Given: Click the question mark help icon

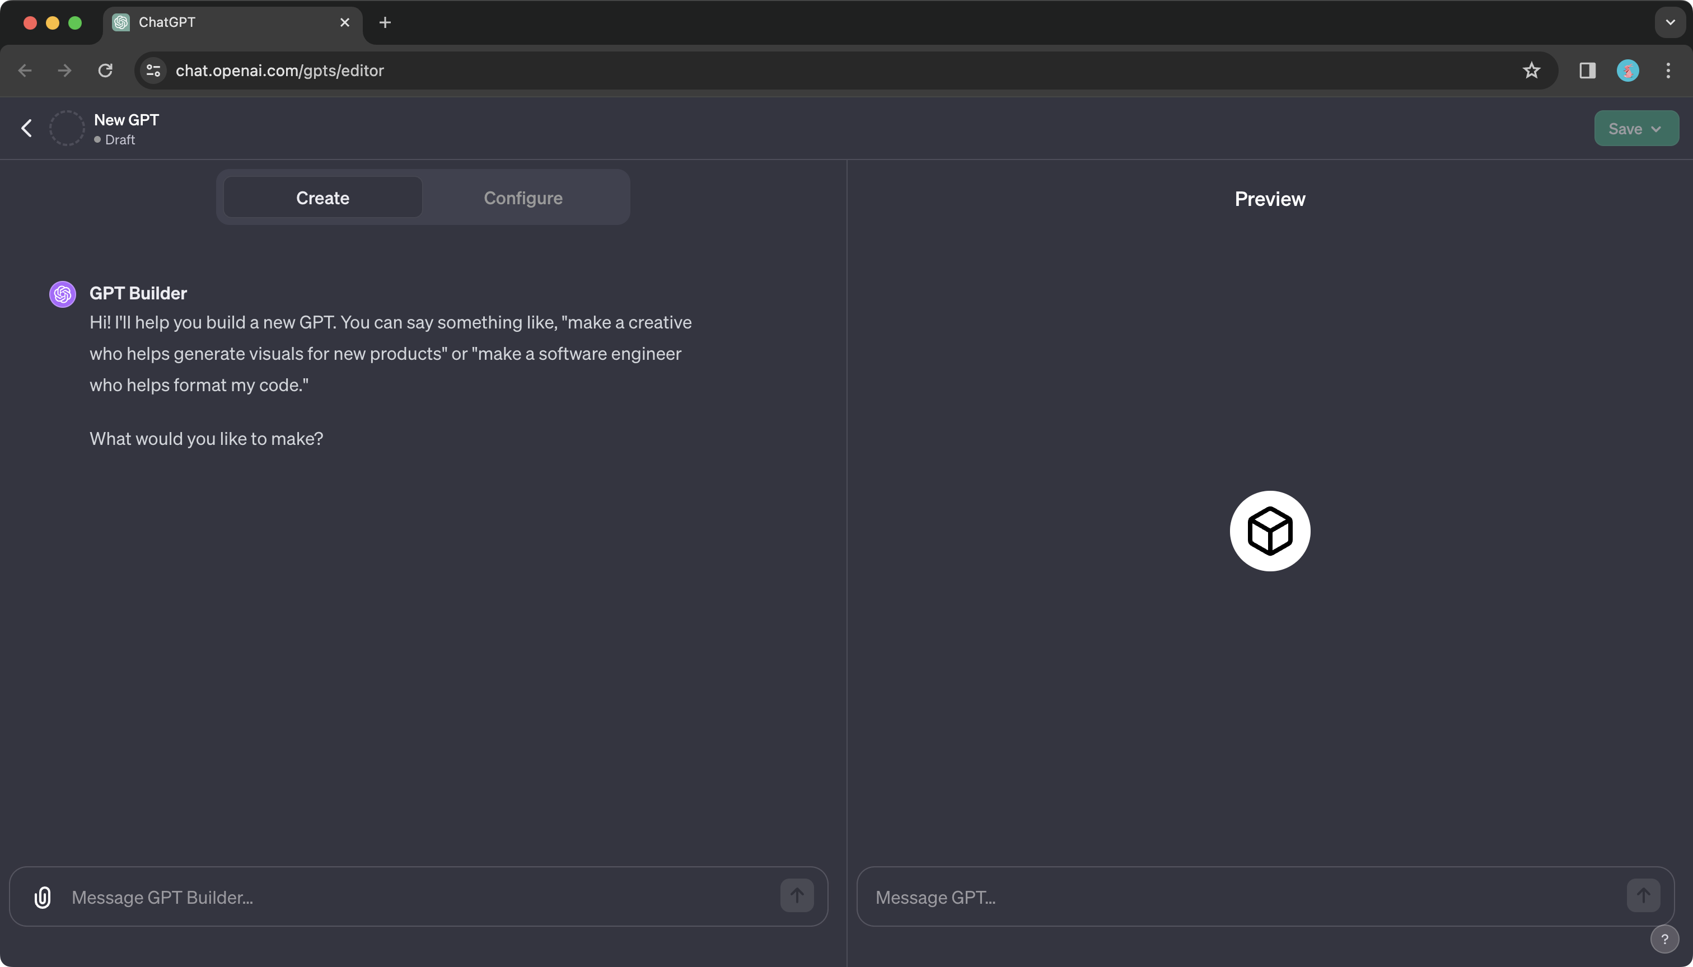Looking at the screenshot, I should pyautogui.click(x=1664, y=939).
